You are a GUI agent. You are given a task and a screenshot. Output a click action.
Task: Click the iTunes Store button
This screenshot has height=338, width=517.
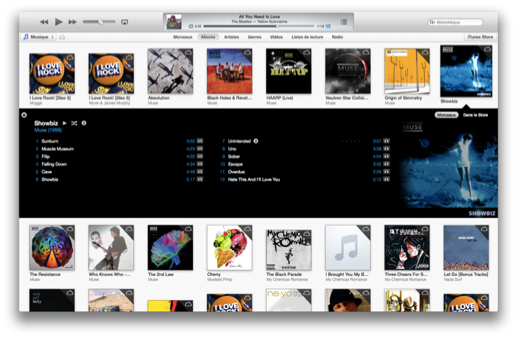click(x=480, y=37)
